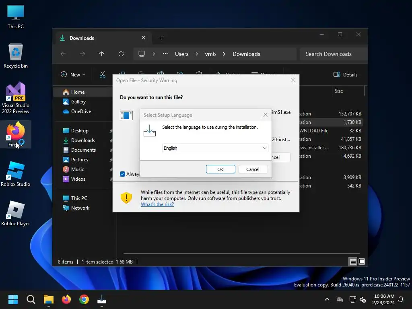Close the Open File Security Warning dialog
Screen dimensions: 412x309
(x=293, y=80)
